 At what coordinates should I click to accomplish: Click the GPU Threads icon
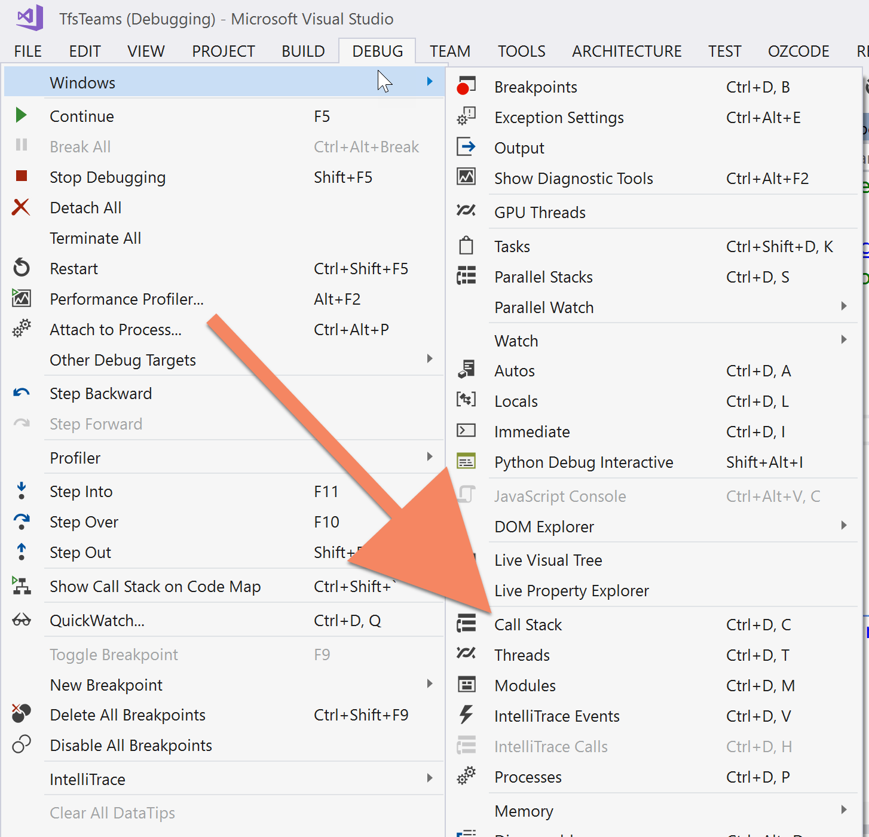coord(466,210)
